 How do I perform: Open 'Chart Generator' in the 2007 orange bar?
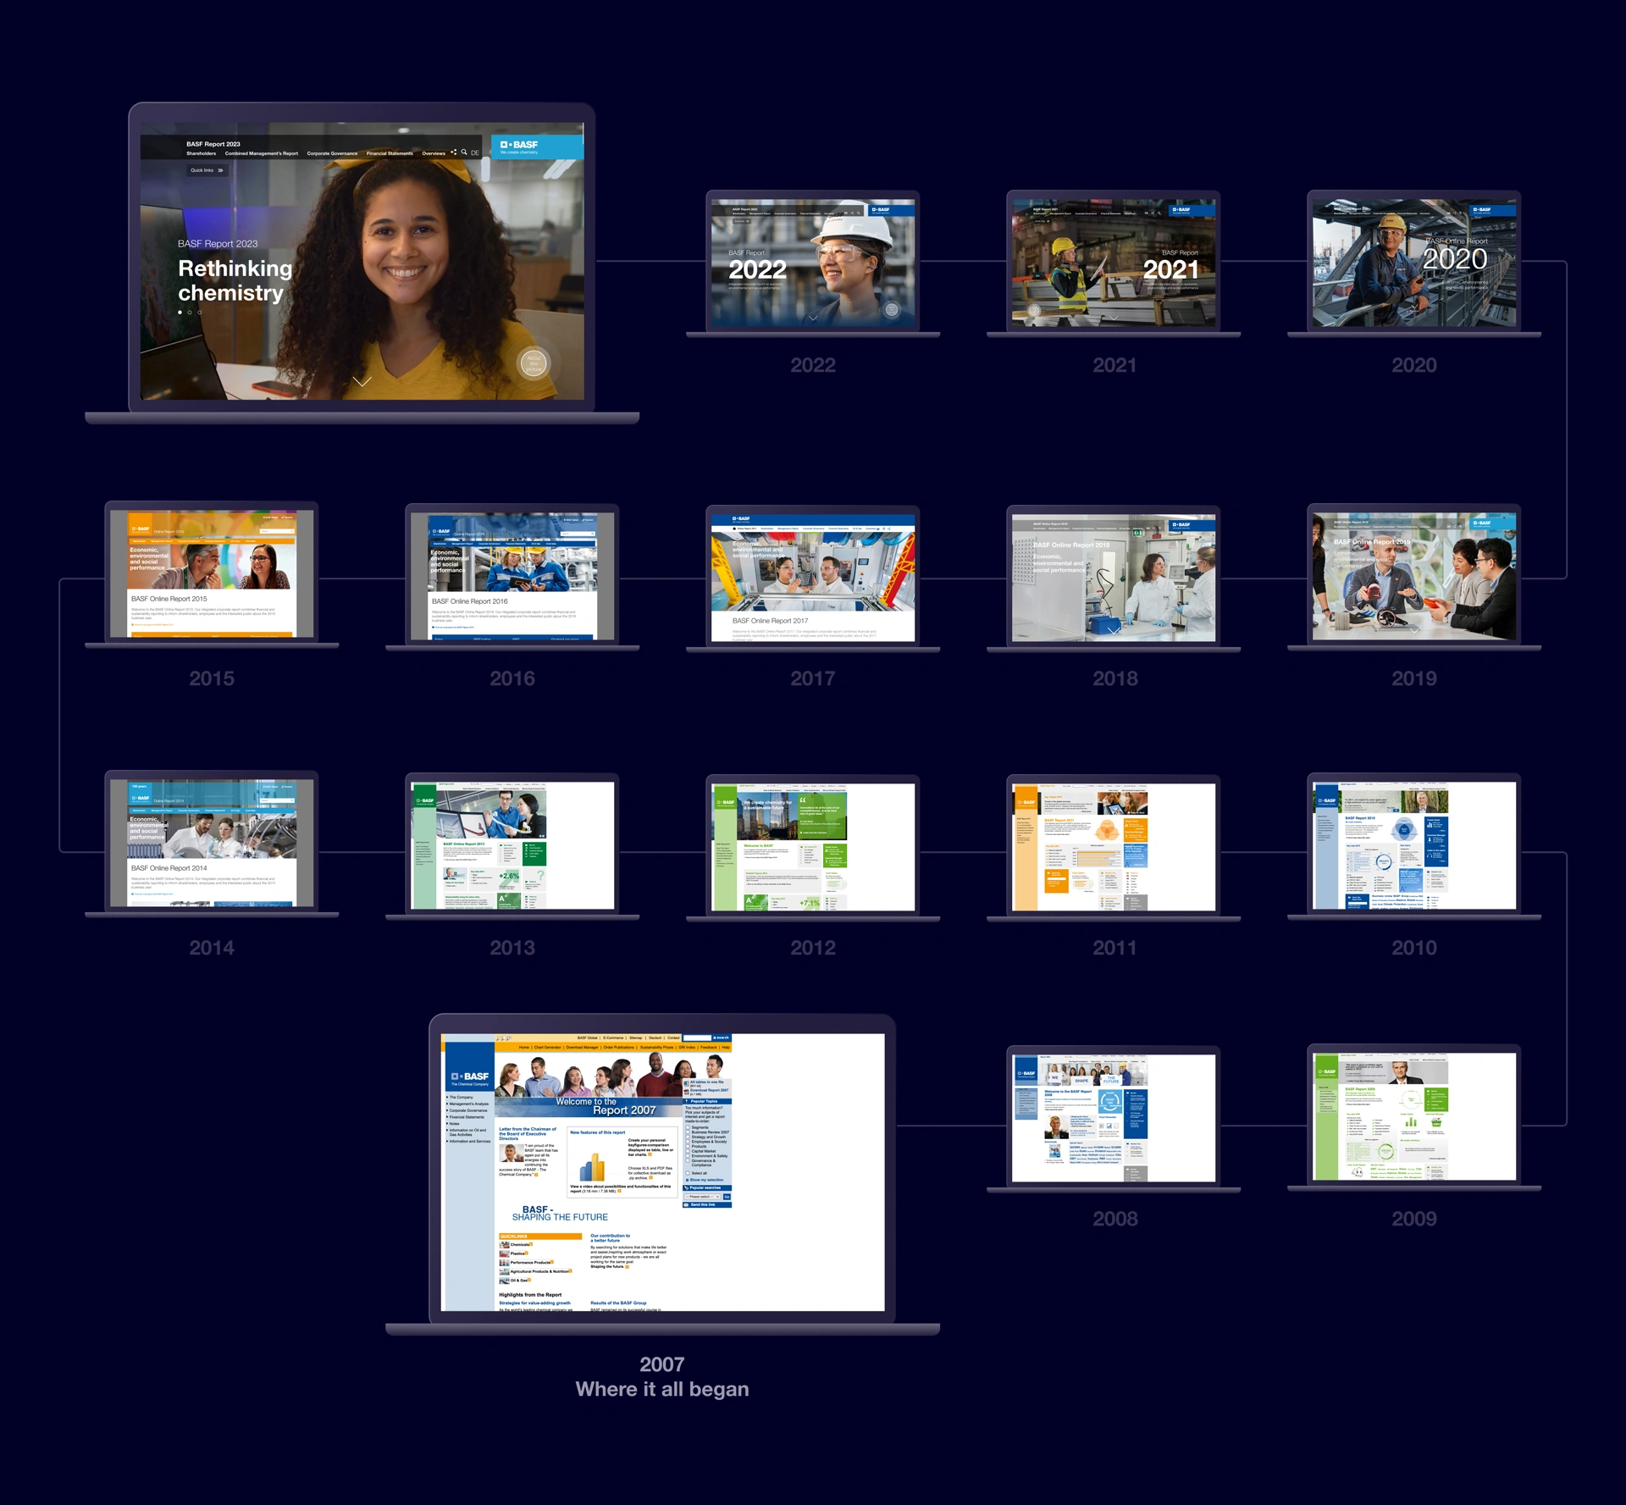click(x=548, y=1048)
